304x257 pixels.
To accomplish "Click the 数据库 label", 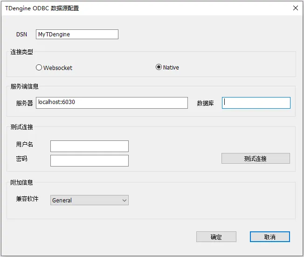I will click(205, 103).
